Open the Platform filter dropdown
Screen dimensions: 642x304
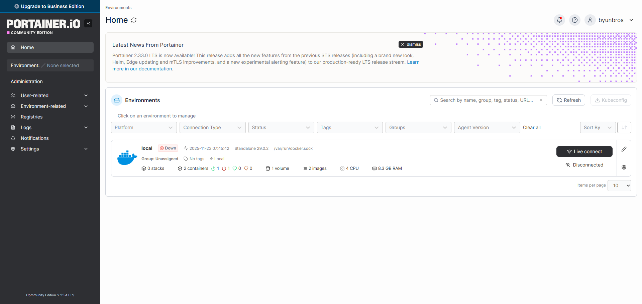pos(144,127)
